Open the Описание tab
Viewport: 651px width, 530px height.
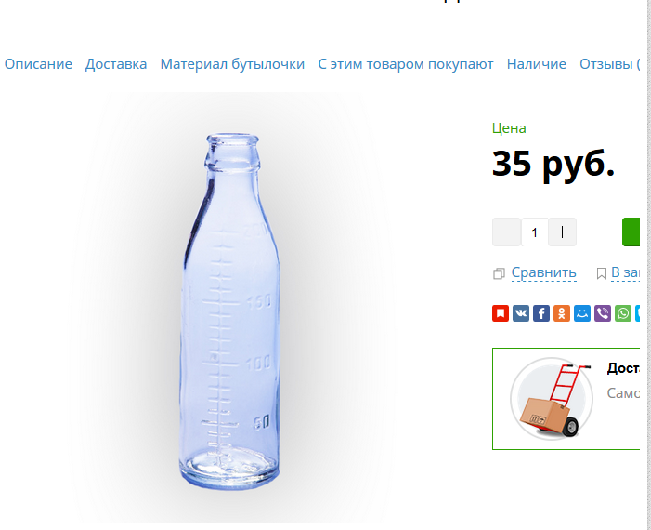click(x=38, y=64)
